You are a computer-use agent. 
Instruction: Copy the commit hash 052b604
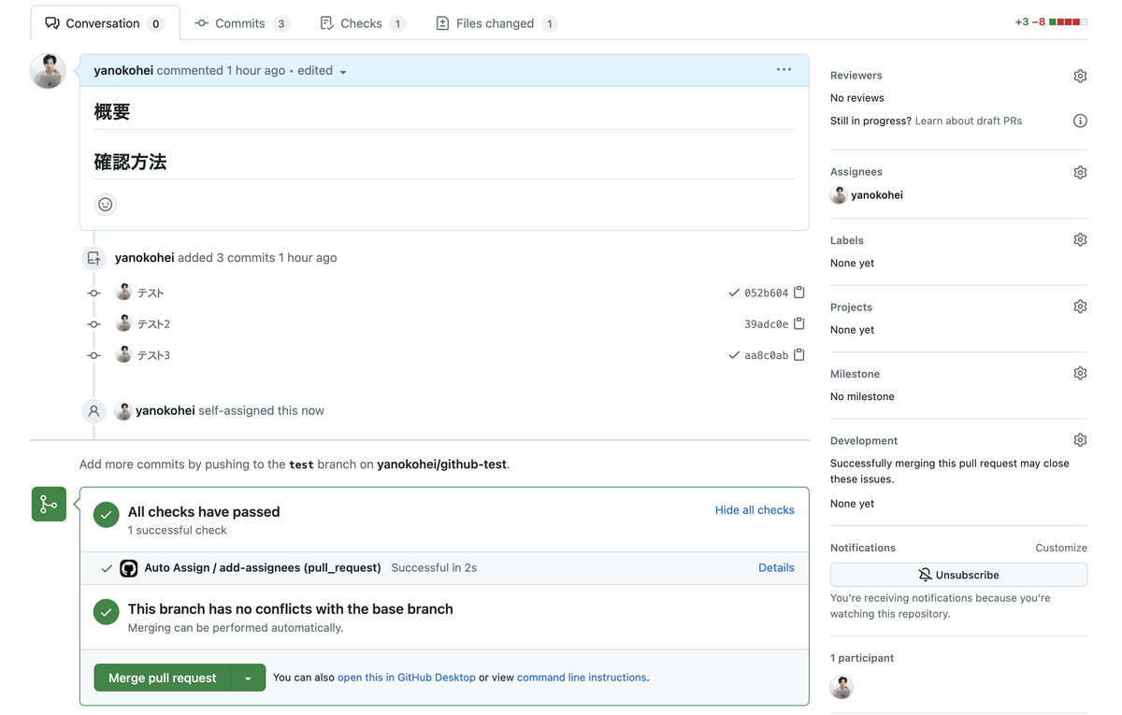pos(798,292)
